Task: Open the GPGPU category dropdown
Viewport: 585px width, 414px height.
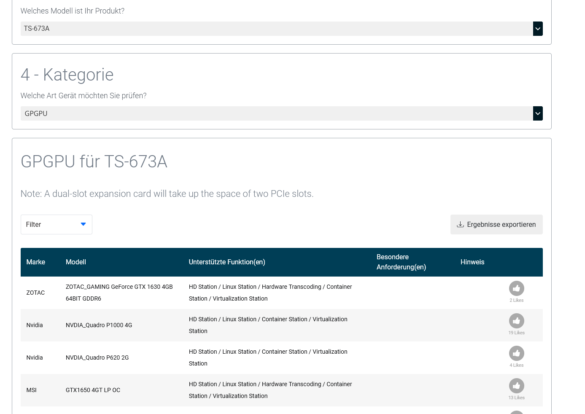Action: 281,113
